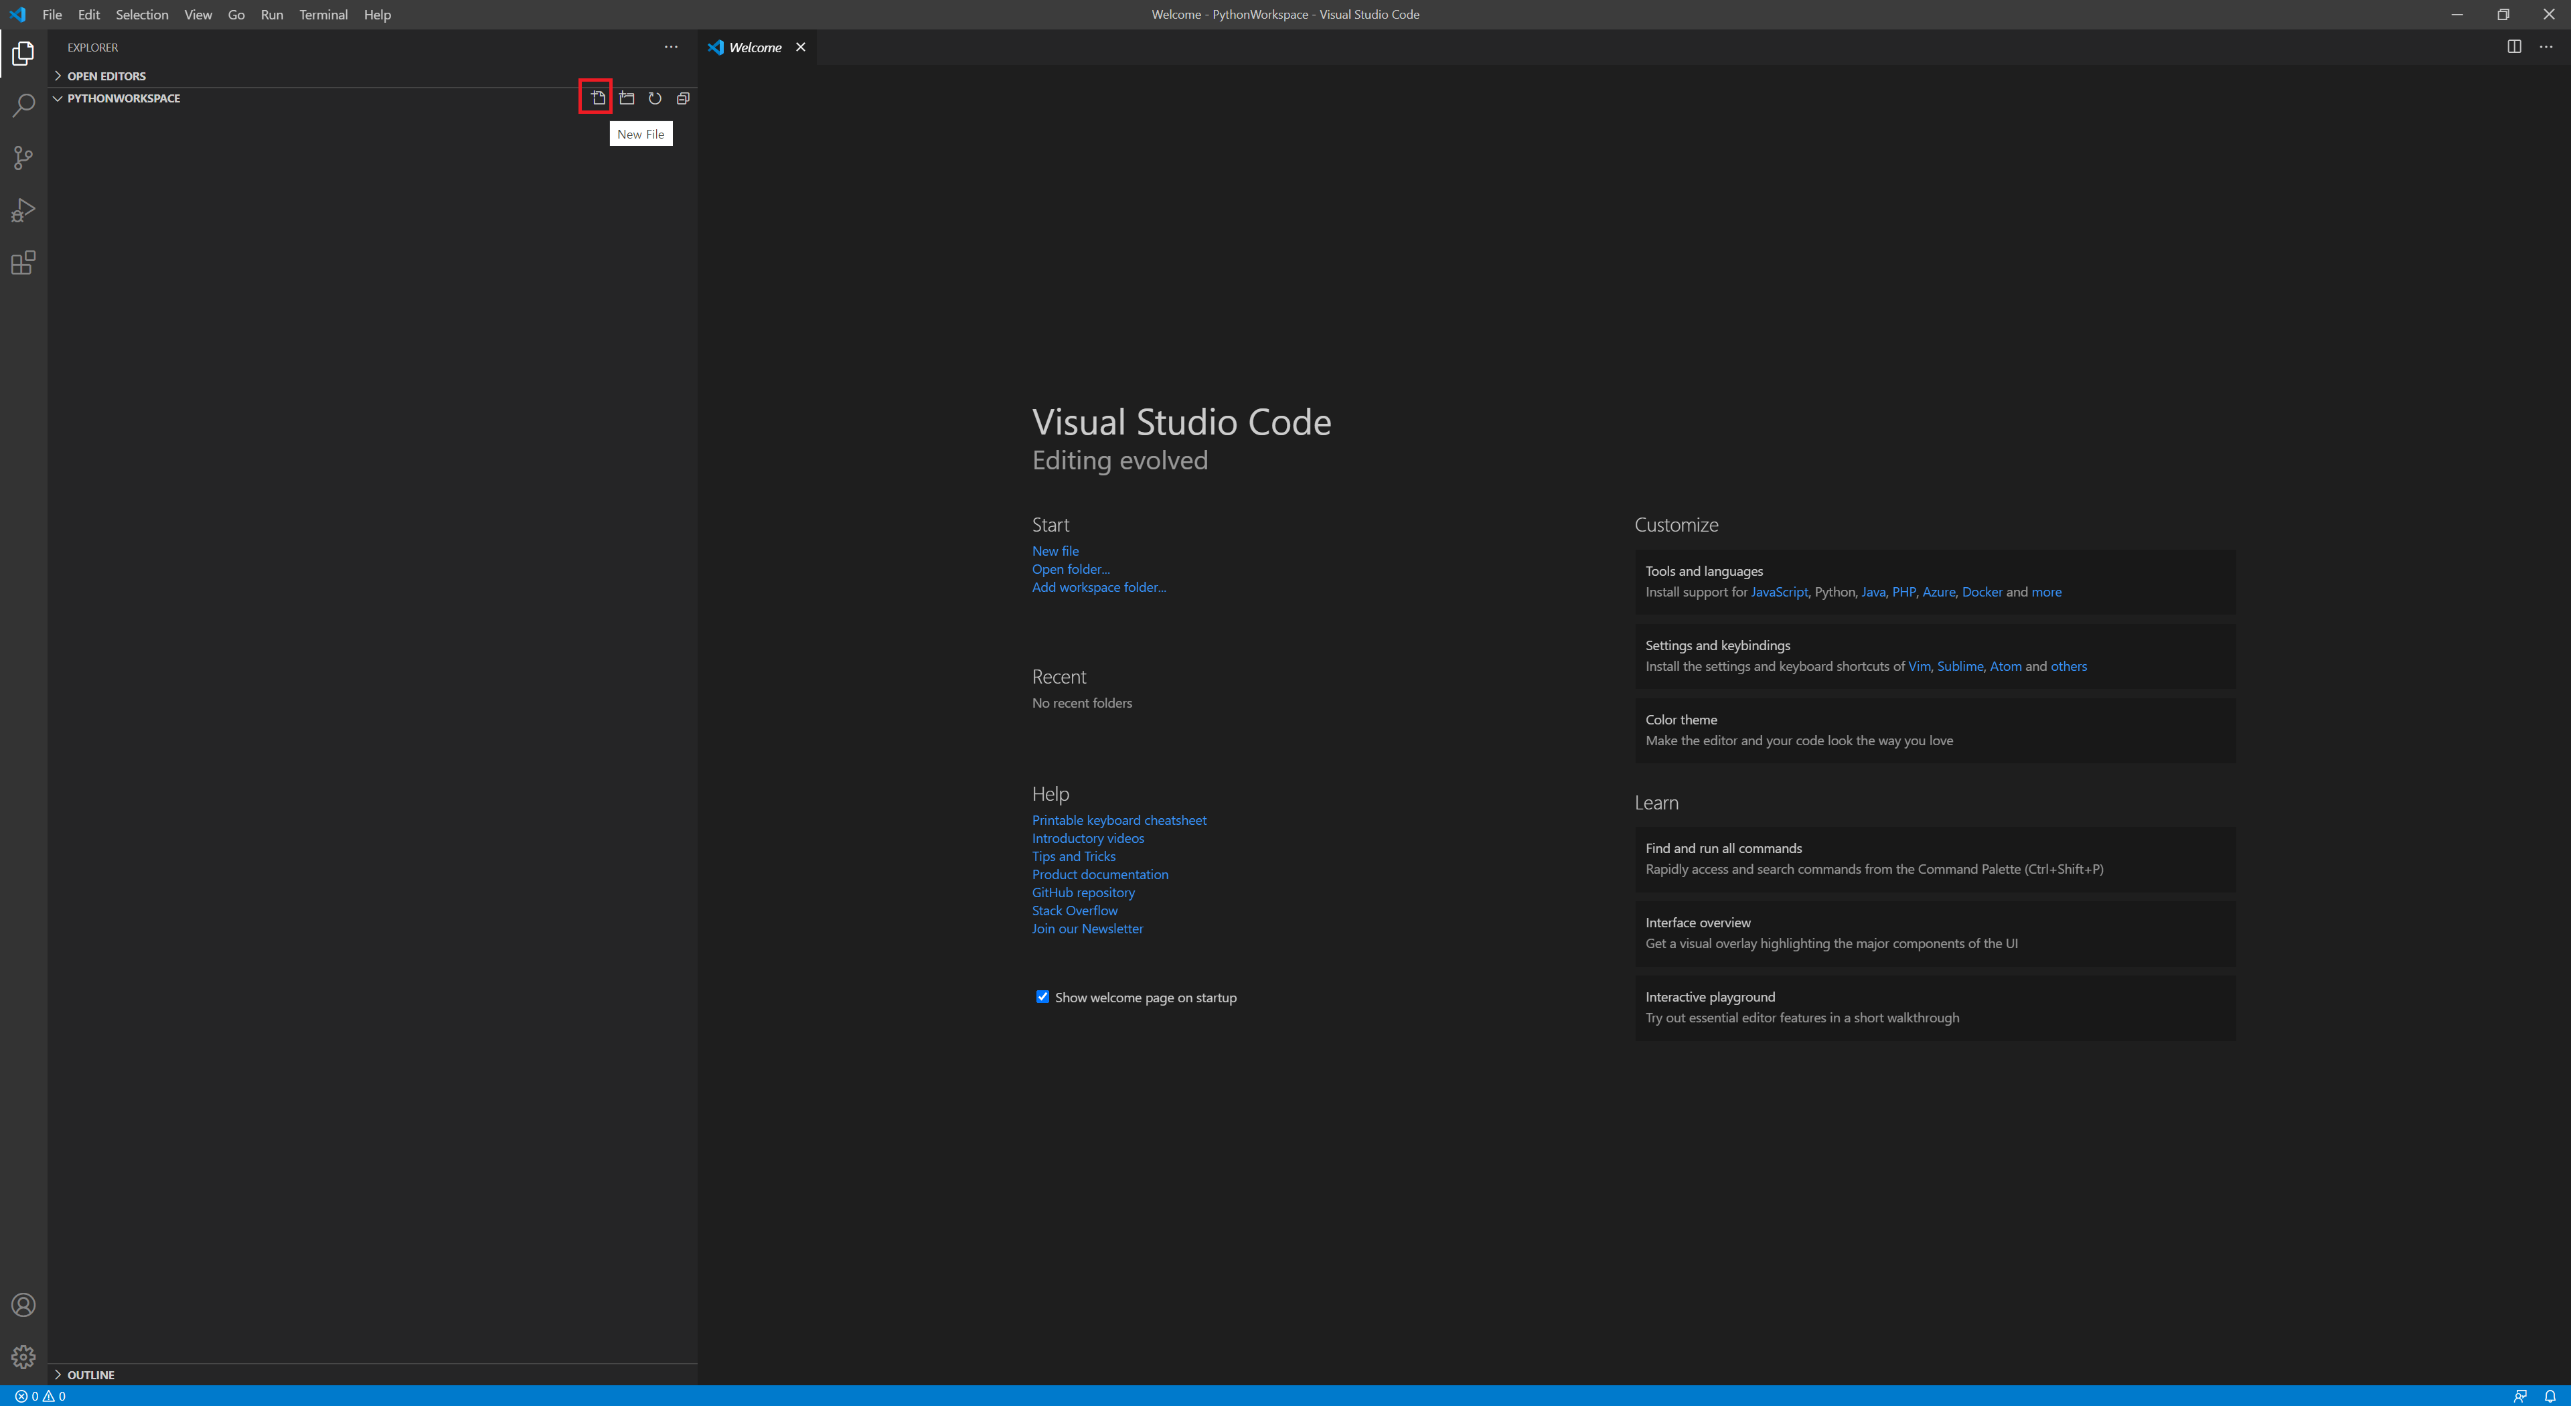2571x1406 pixels.
Task: Open the Terminal menu
Action: click(322, 14)
